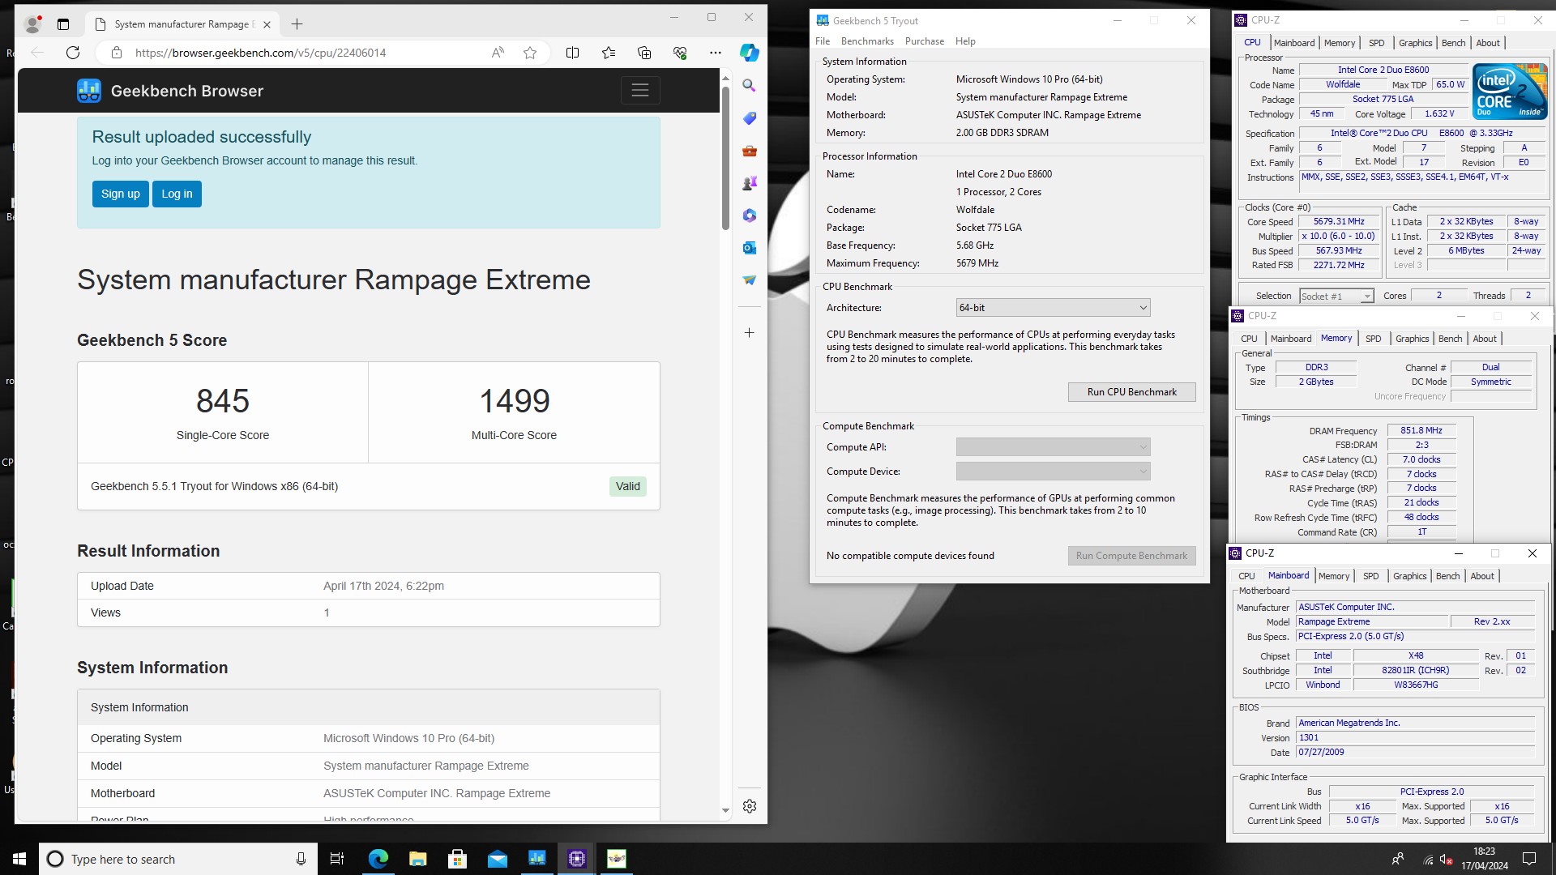
Task: Open About tab in top CPU-Z window
Action: coord(1487,43)
